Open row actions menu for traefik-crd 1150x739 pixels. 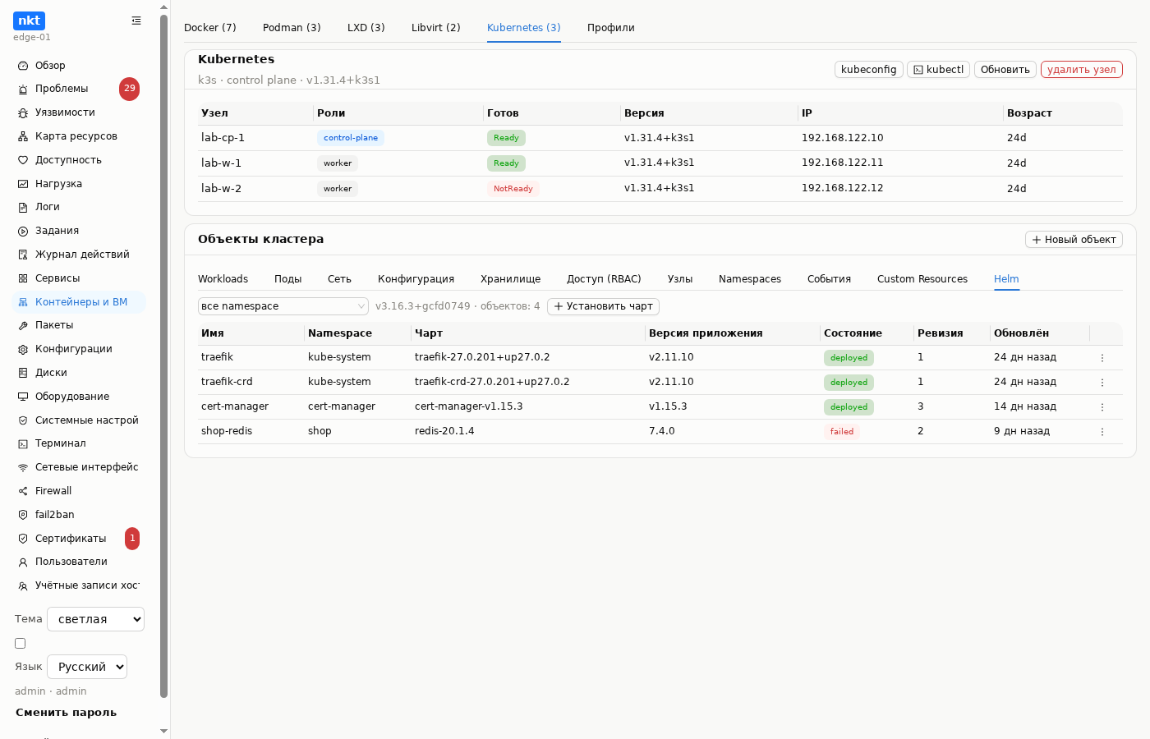[1102, 383]
